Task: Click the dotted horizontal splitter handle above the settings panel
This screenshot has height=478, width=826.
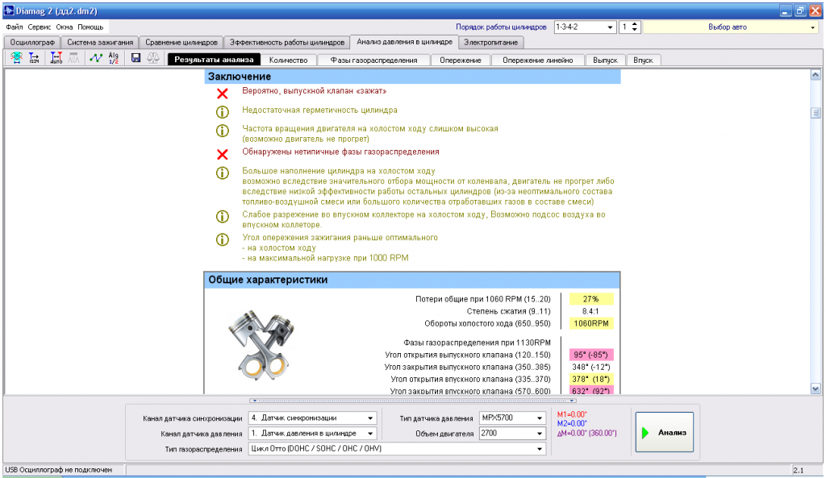Action: point(413,401)
